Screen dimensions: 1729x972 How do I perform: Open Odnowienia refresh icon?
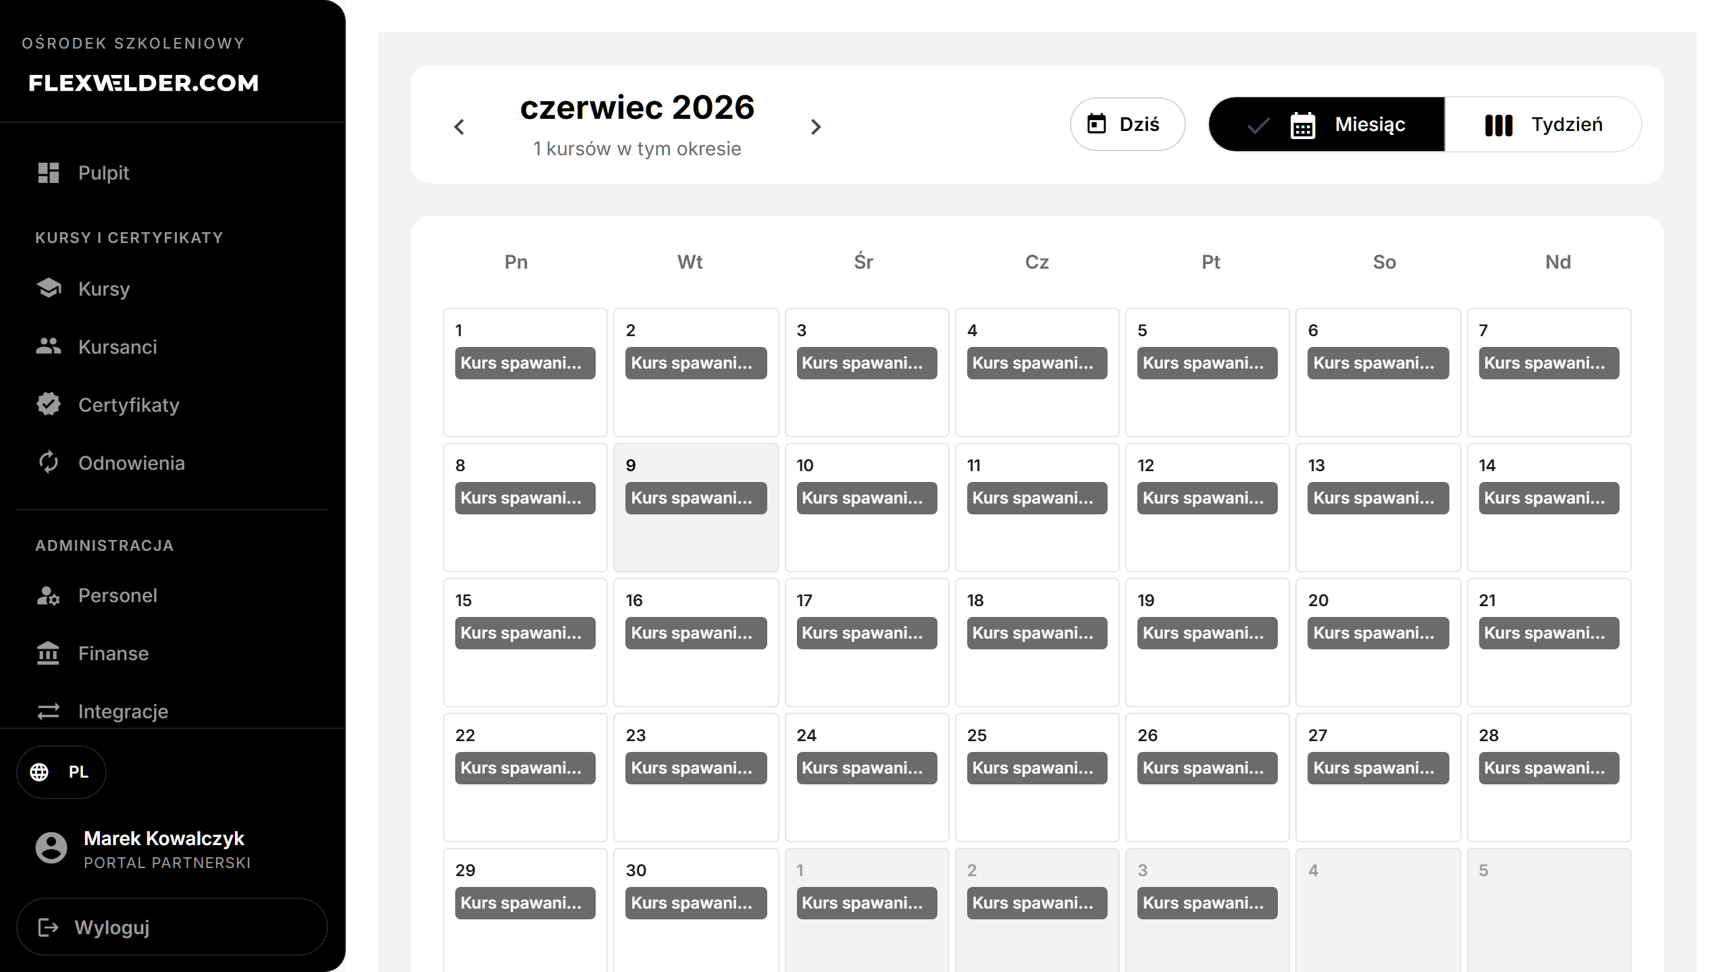point(49,462)
